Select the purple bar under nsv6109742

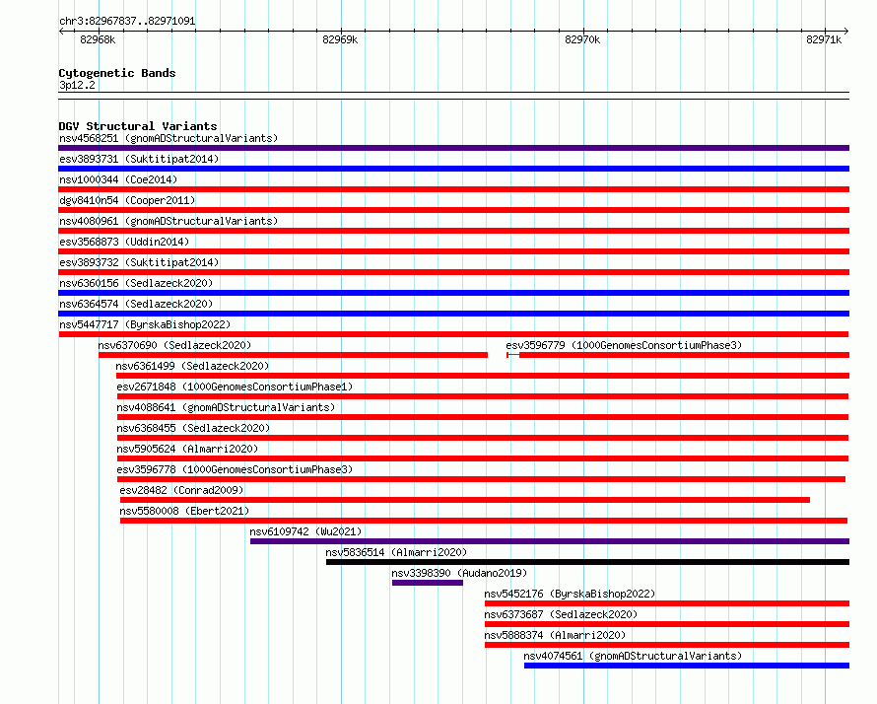[550, 541]
